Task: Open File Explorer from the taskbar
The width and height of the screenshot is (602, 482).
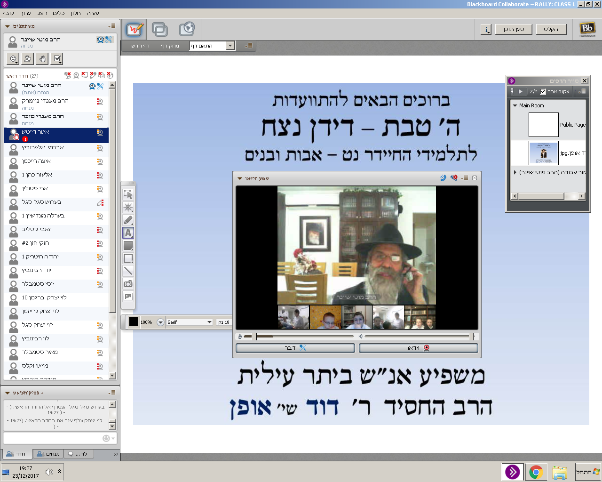Action: pyautogui.click(x=560, y=472)
